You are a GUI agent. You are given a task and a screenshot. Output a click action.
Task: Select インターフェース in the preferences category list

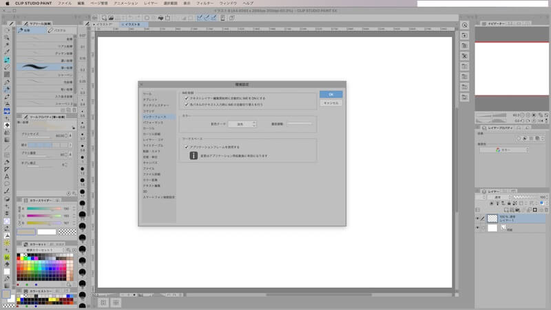click(x=154, y=117)
